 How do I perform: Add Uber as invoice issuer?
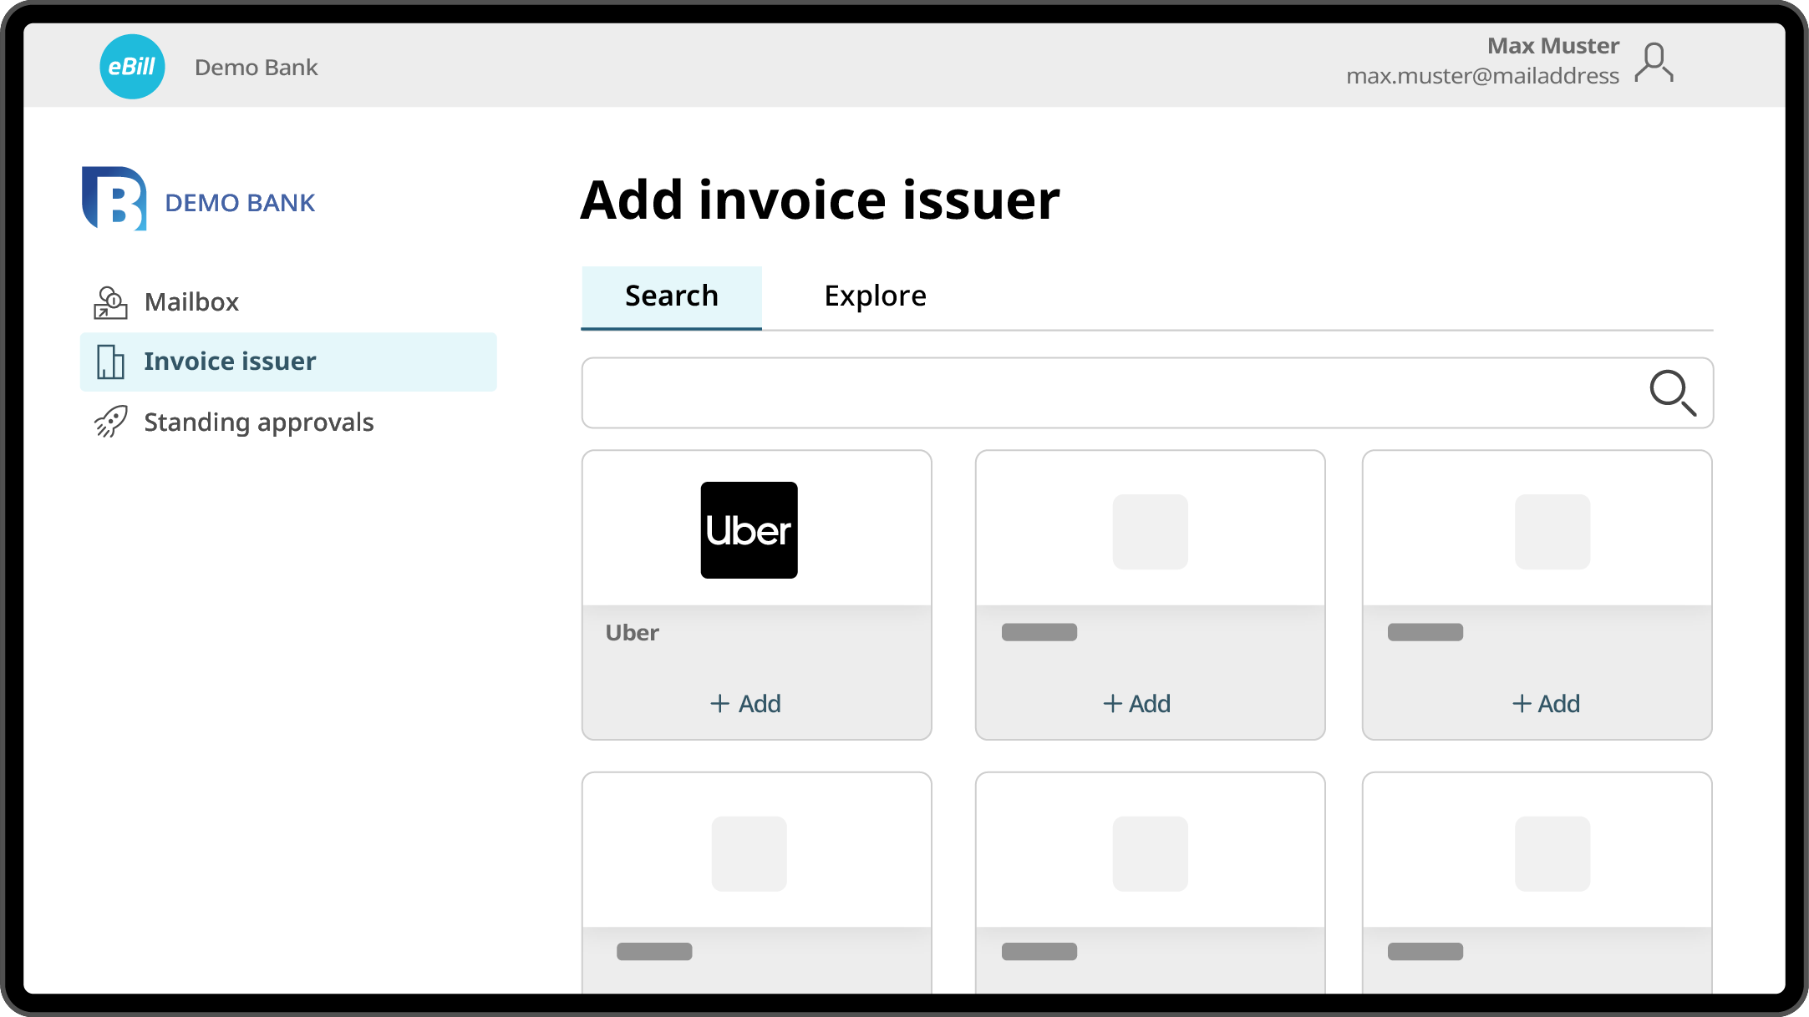[x=745, y=704]
